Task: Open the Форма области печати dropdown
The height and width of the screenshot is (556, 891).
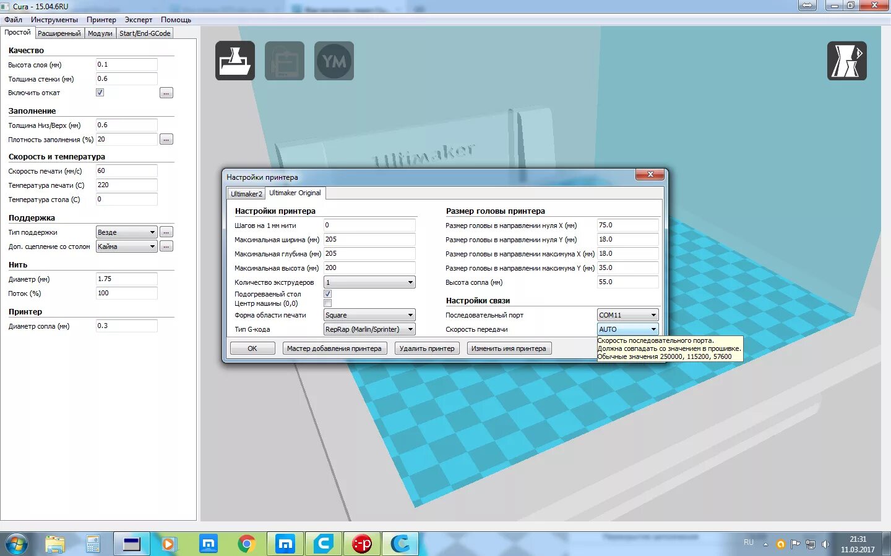Action: [x=369, y=315]
